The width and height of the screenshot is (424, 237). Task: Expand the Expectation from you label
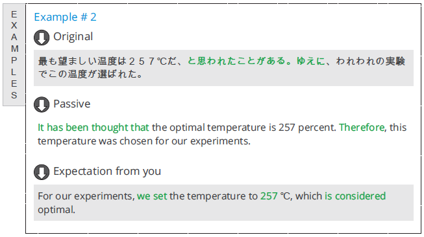click(x=107, y=172)
